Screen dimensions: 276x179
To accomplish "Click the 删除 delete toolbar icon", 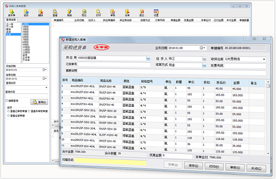I will pyautogui.click(x=40, y=13).
